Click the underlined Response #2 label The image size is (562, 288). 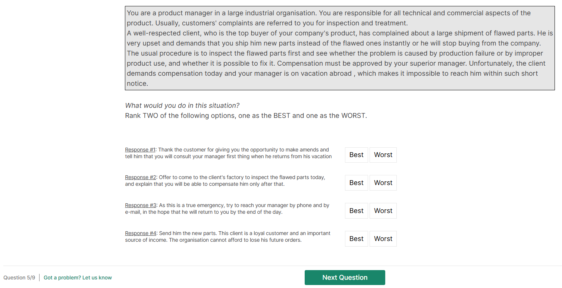tap(141, 178)
